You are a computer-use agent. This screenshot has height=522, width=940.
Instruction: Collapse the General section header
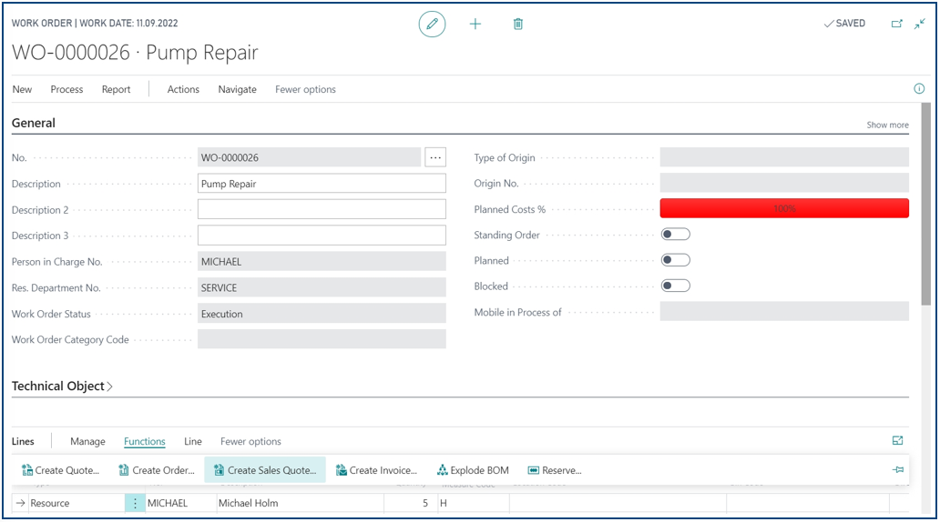(34, 123)
